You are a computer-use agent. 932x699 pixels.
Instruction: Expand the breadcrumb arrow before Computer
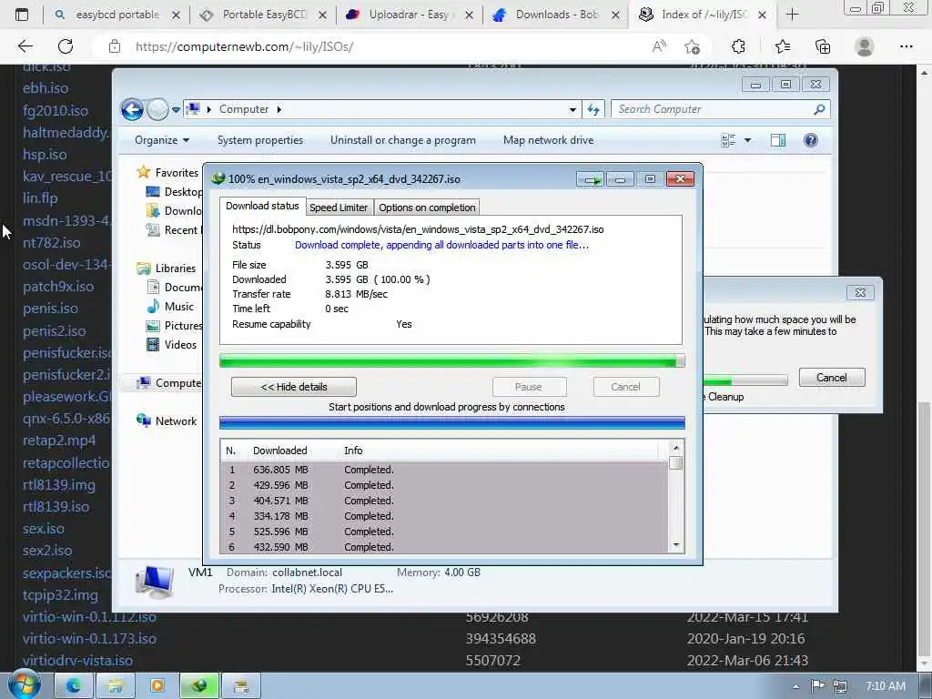pyautogui.click(x=209, y=109)
